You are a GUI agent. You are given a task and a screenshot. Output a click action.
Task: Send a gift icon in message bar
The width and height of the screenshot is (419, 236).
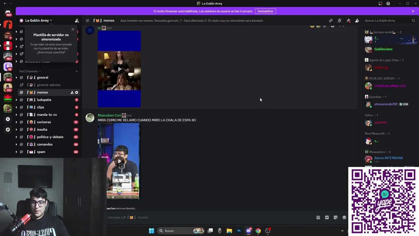click(318, 217)
